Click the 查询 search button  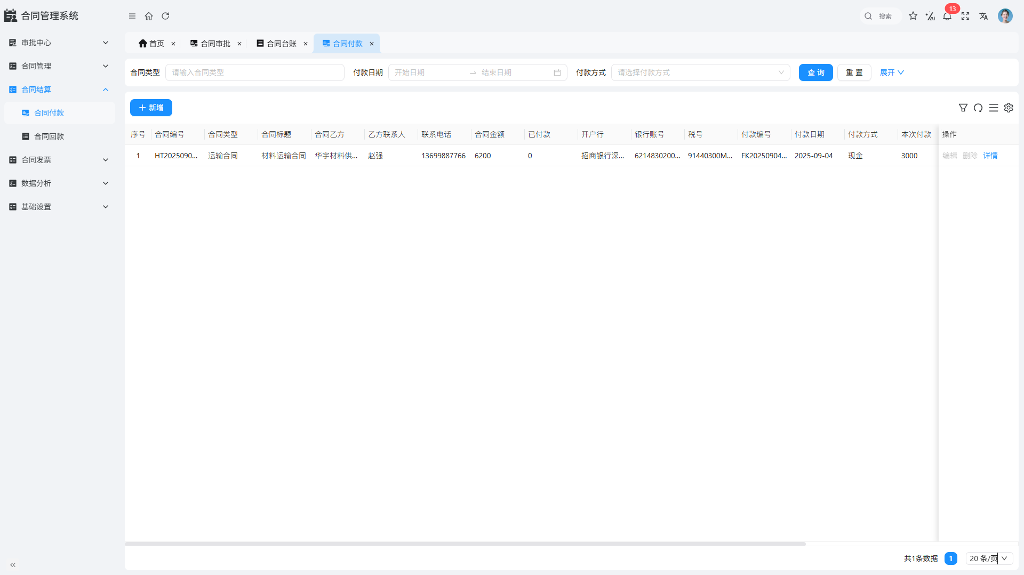(x=815, y=72)
